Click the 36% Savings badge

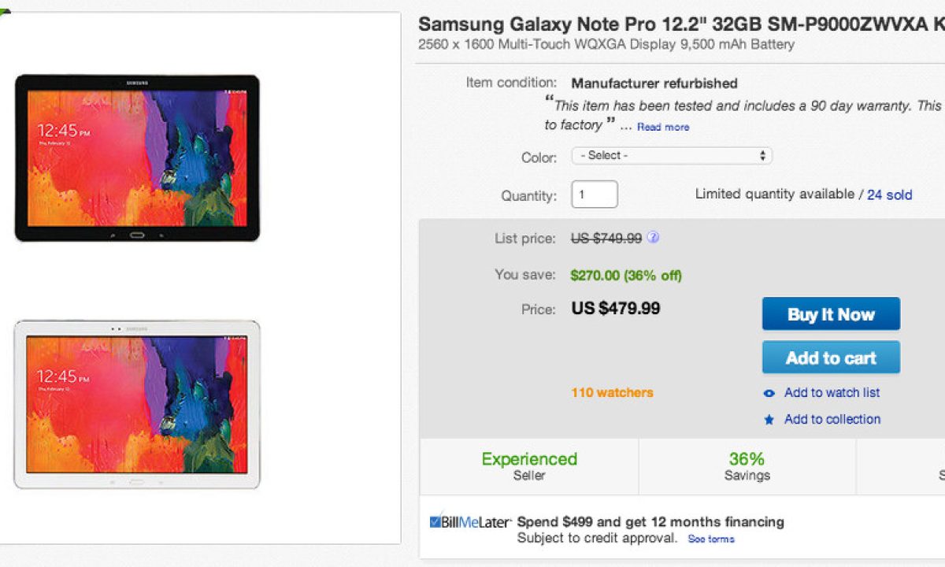coord(747,466)
